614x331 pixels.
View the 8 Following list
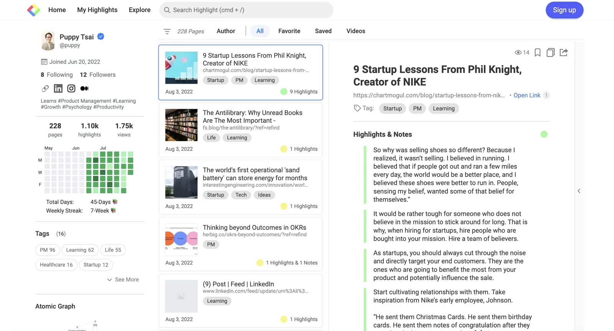pyautogui.click(x=57, y=75)
